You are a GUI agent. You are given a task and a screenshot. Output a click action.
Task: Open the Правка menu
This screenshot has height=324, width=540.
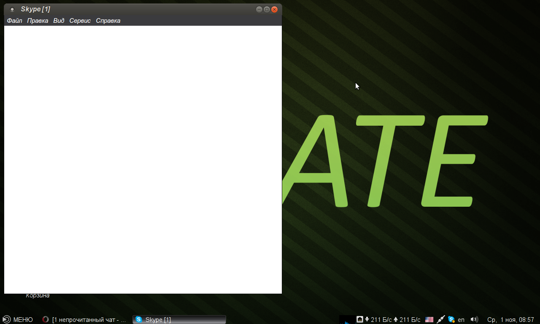[x=38, y=21]
